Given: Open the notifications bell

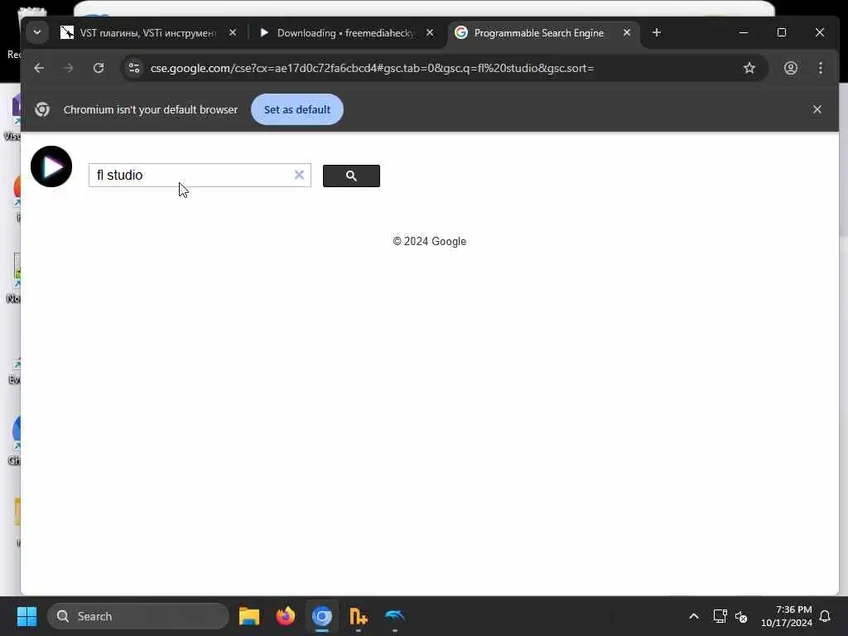Looking at the screenshot, I should 825,616.
